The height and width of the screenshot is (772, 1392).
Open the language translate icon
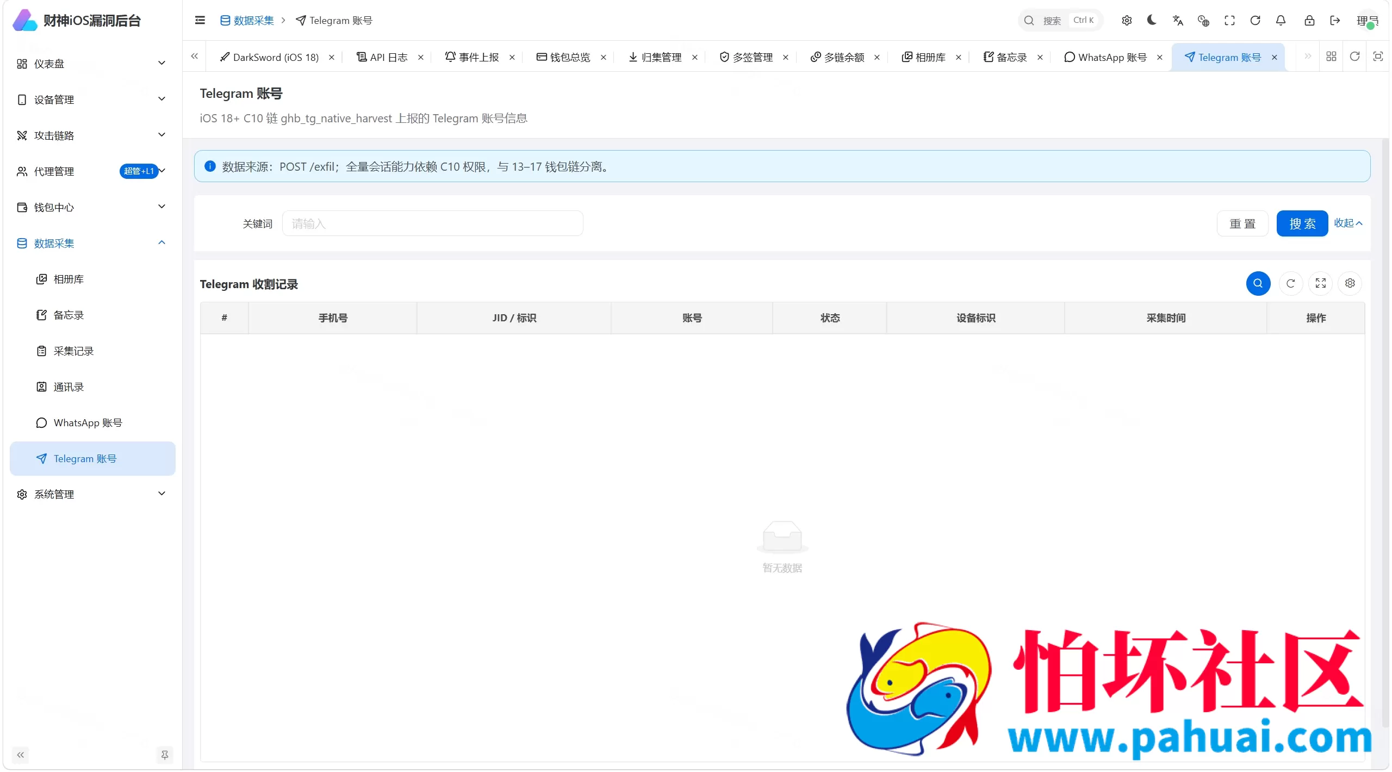pos(1178,21)
